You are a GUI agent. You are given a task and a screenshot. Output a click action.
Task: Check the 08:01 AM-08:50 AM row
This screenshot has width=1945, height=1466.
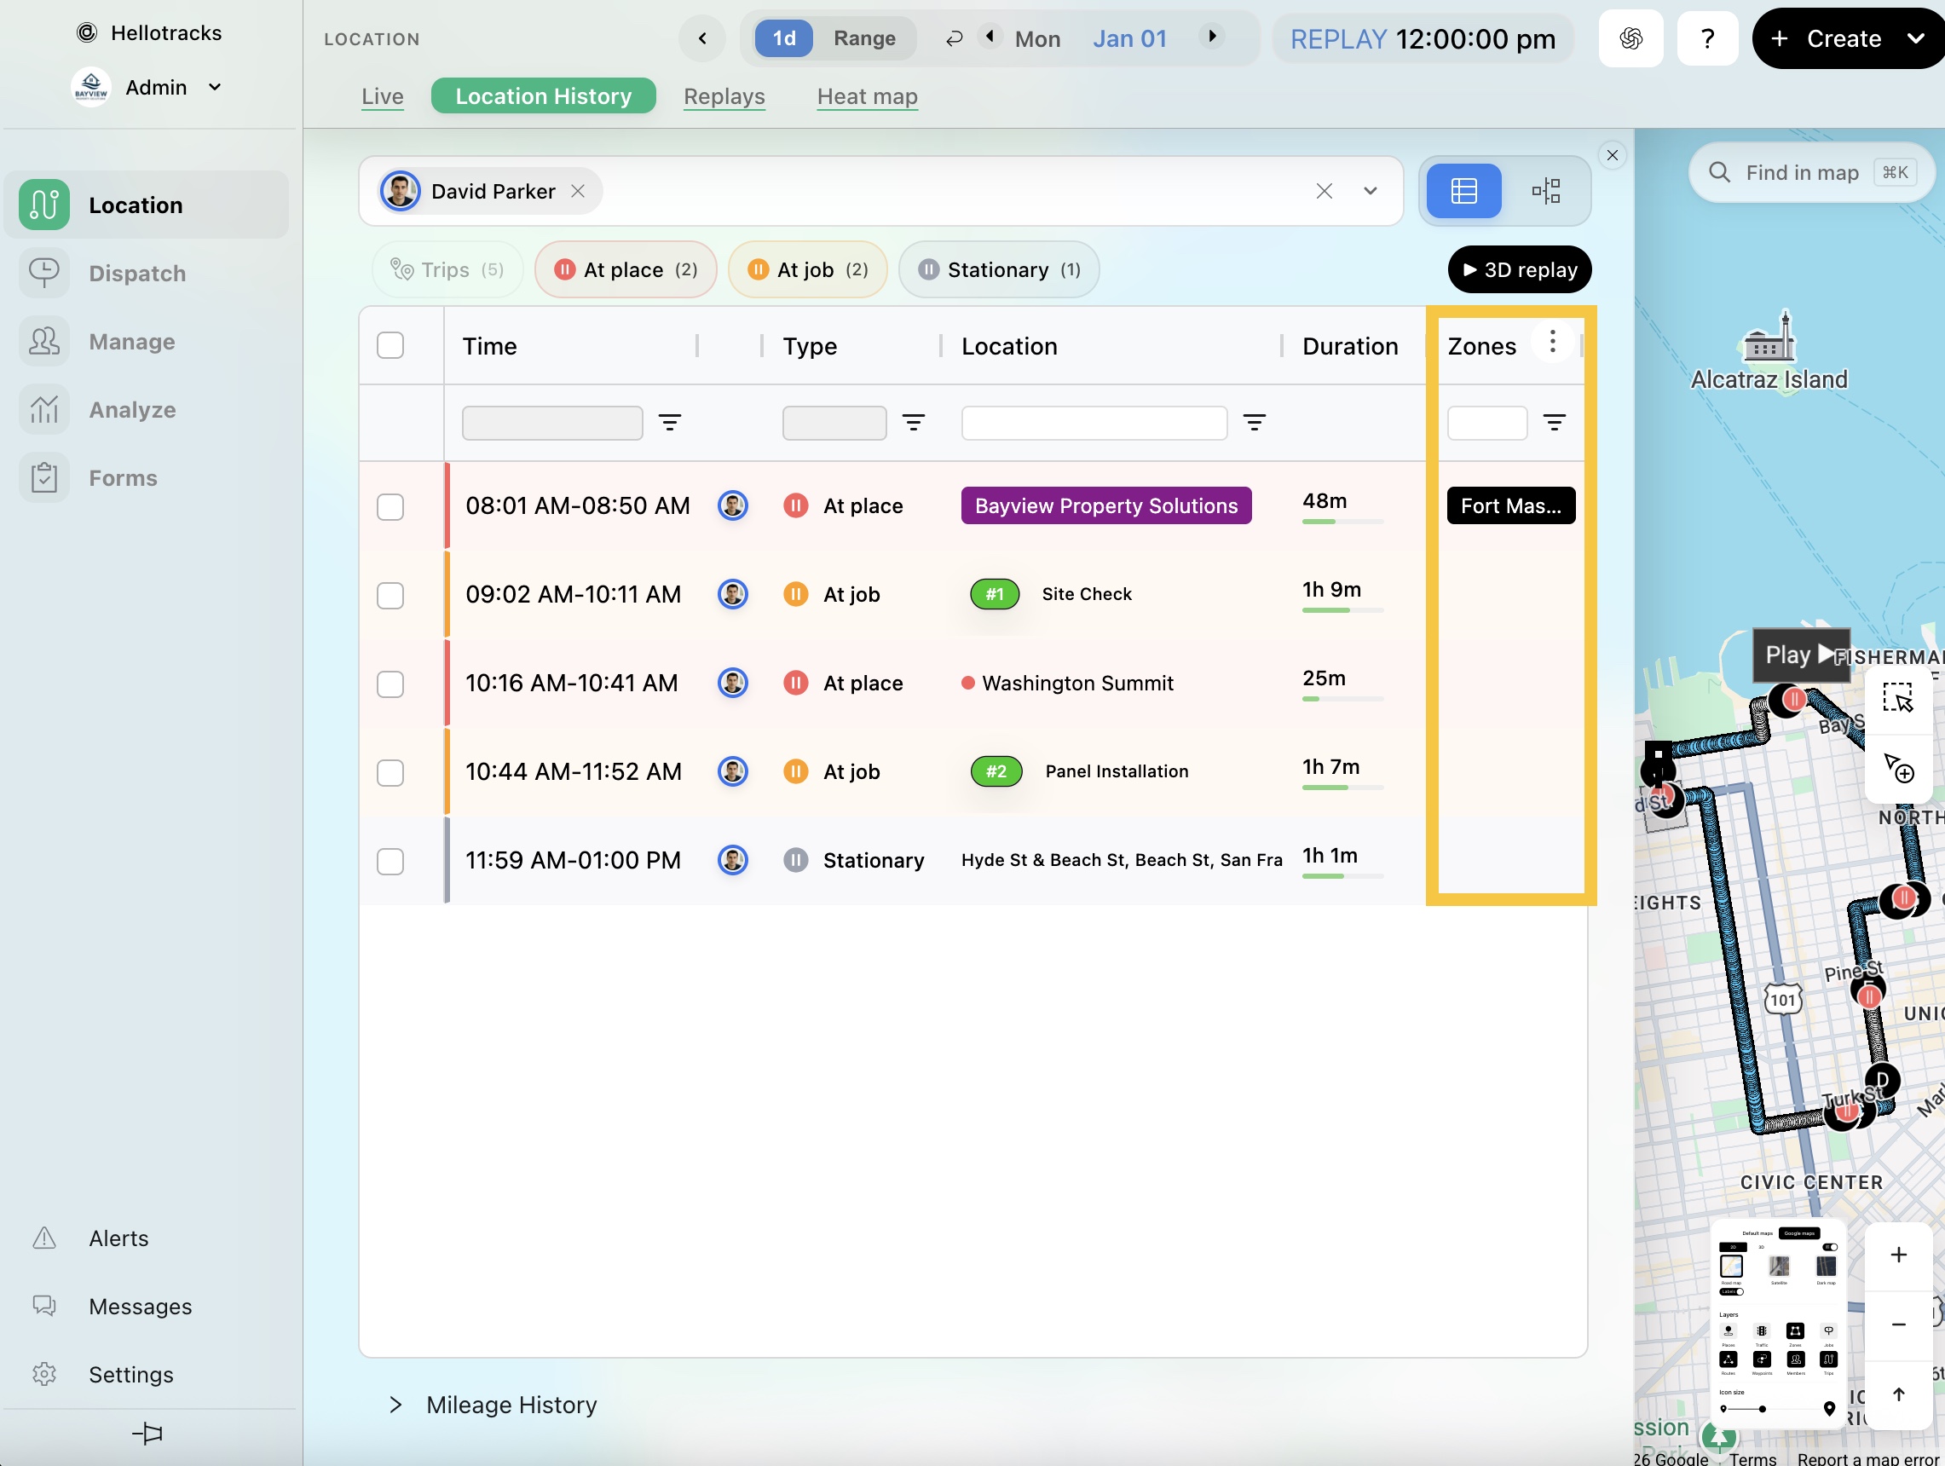click(x=390, y=506)
